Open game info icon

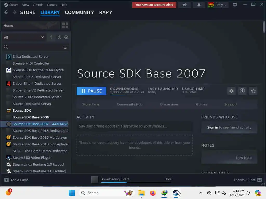[242, 91]
